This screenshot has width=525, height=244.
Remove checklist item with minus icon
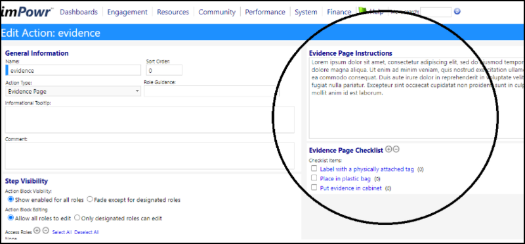point(396,150)
